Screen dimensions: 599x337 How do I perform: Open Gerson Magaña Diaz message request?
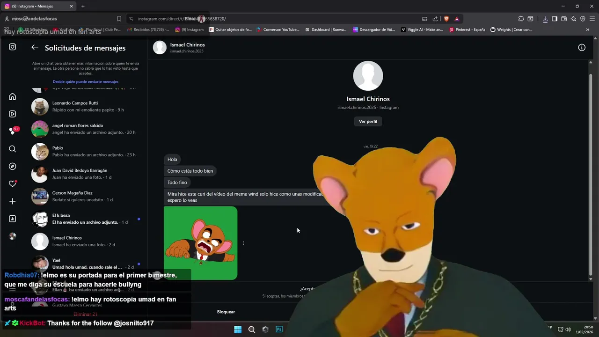(x=87, y=196)
